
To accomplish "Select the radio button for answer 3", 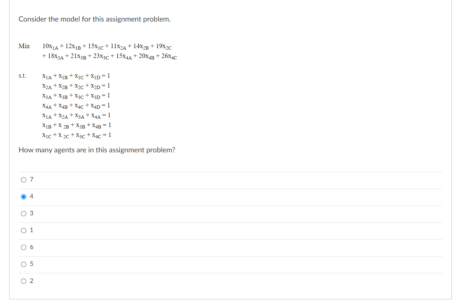I will pos(23,213).
